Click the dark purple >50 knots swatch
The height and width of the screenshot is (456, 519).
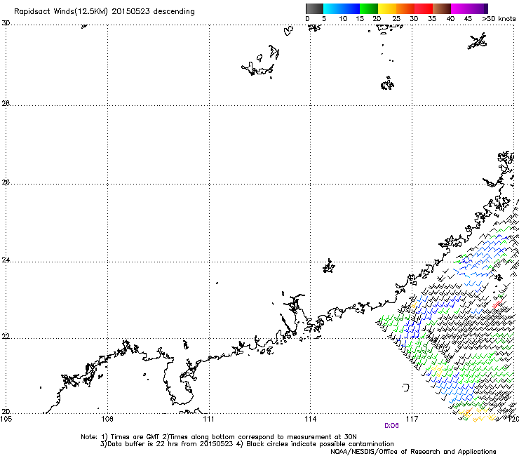486,8
